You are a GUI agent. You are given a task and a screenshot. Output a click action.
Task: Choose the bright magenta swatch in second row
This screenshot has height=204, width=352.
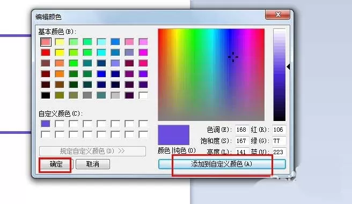(143, 52)
